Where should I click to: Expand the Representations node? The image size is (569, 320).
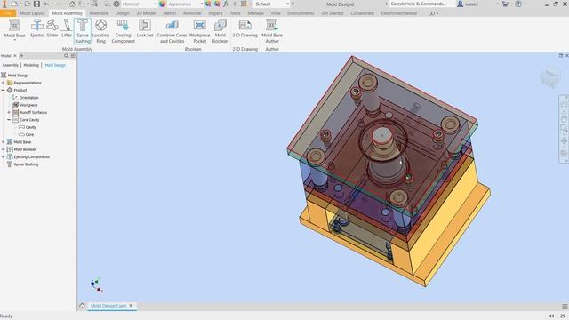(x=4, y=83)
